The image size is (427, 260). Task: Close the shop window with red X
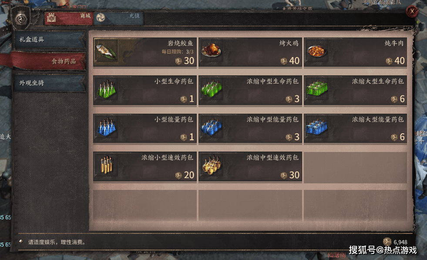412,12
